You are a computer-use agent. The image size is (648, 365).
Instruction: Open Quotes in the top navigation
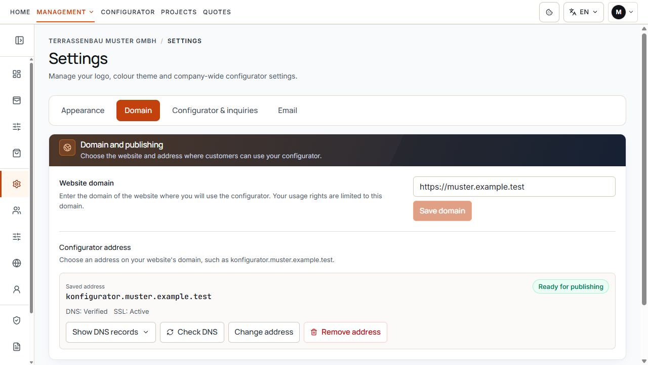(x=217, y=12)
